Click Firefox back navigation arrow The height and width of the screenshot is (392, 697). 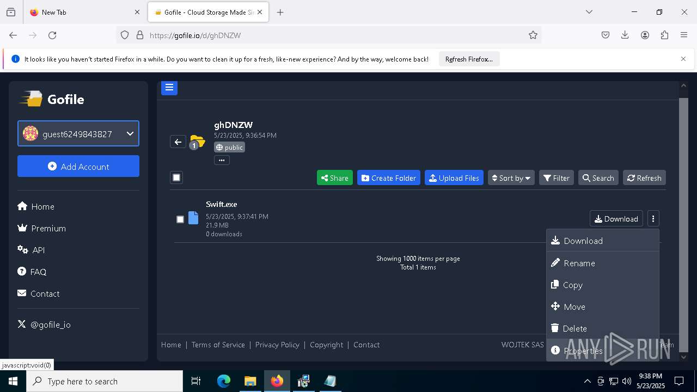13,35
